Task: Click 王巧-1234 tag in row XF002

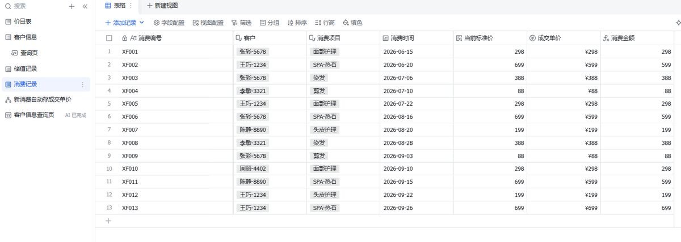Action: (253, 64)
